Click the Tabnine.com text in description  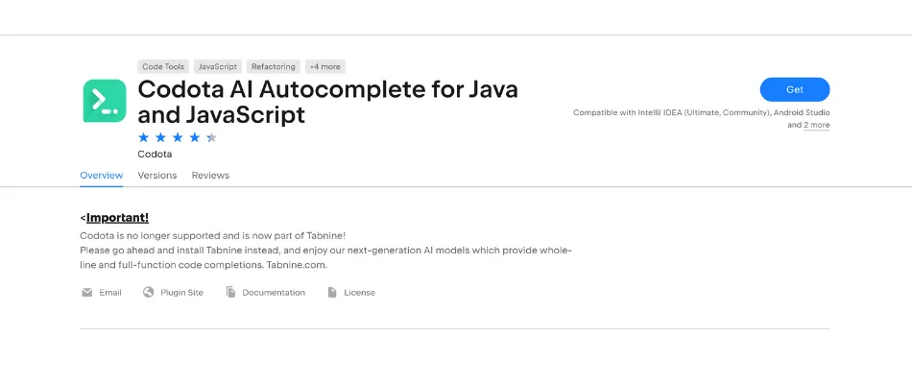[300, 265]
